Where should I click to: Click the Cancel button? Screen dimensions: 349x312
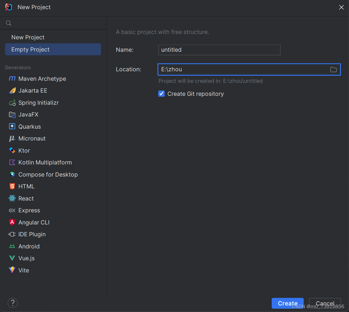pos(325,303)
